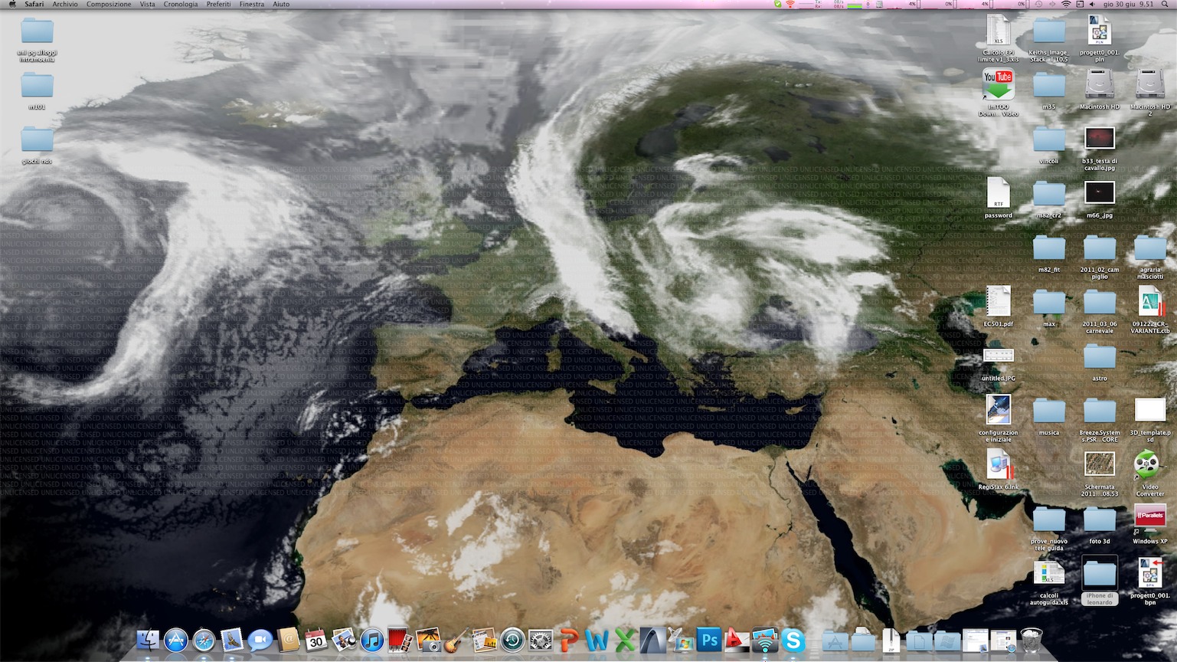Image resolution: width=1177 pixels, height=662 pixels.
Task: Open Photoshop from the dock
Action: [x=709, y=640]
